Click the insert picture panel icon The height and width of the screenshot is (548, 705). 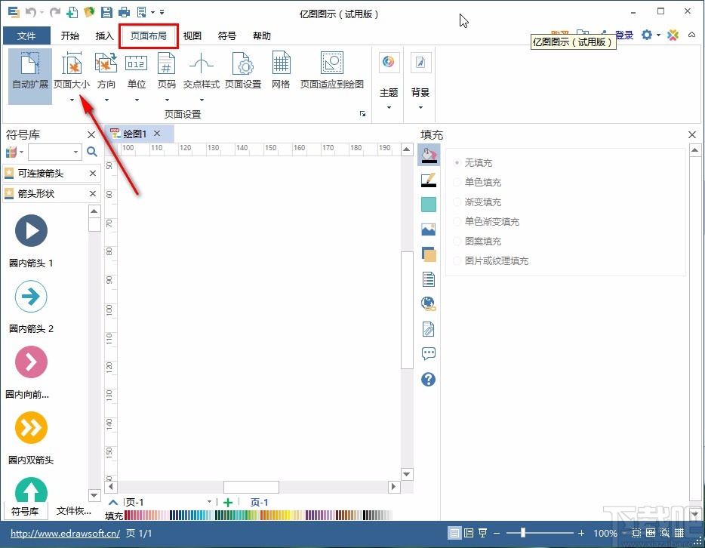429,229
